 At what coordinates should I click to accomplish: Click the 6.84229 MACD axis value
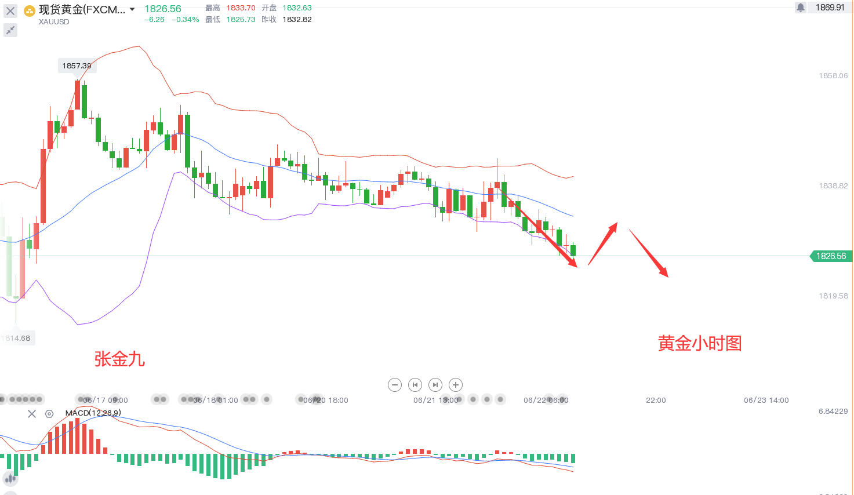833,412
